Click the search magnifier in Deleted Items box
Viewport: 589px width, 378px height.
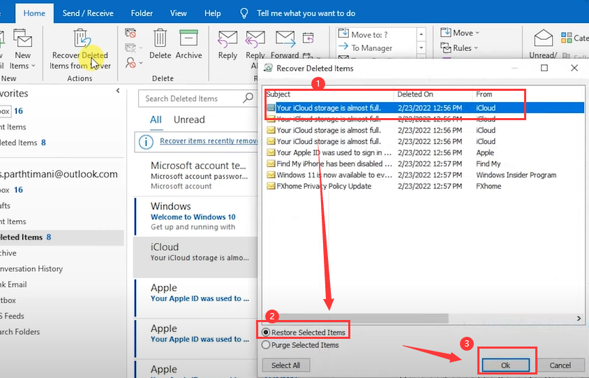point(248,99)
